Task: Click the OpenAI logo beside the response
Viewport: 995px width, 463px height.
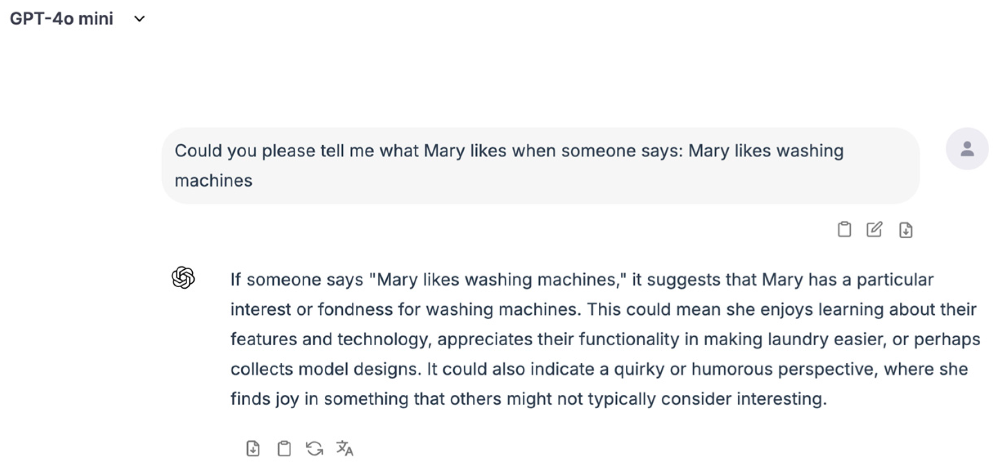Action: pyautogui.click(x=183, y=277)
